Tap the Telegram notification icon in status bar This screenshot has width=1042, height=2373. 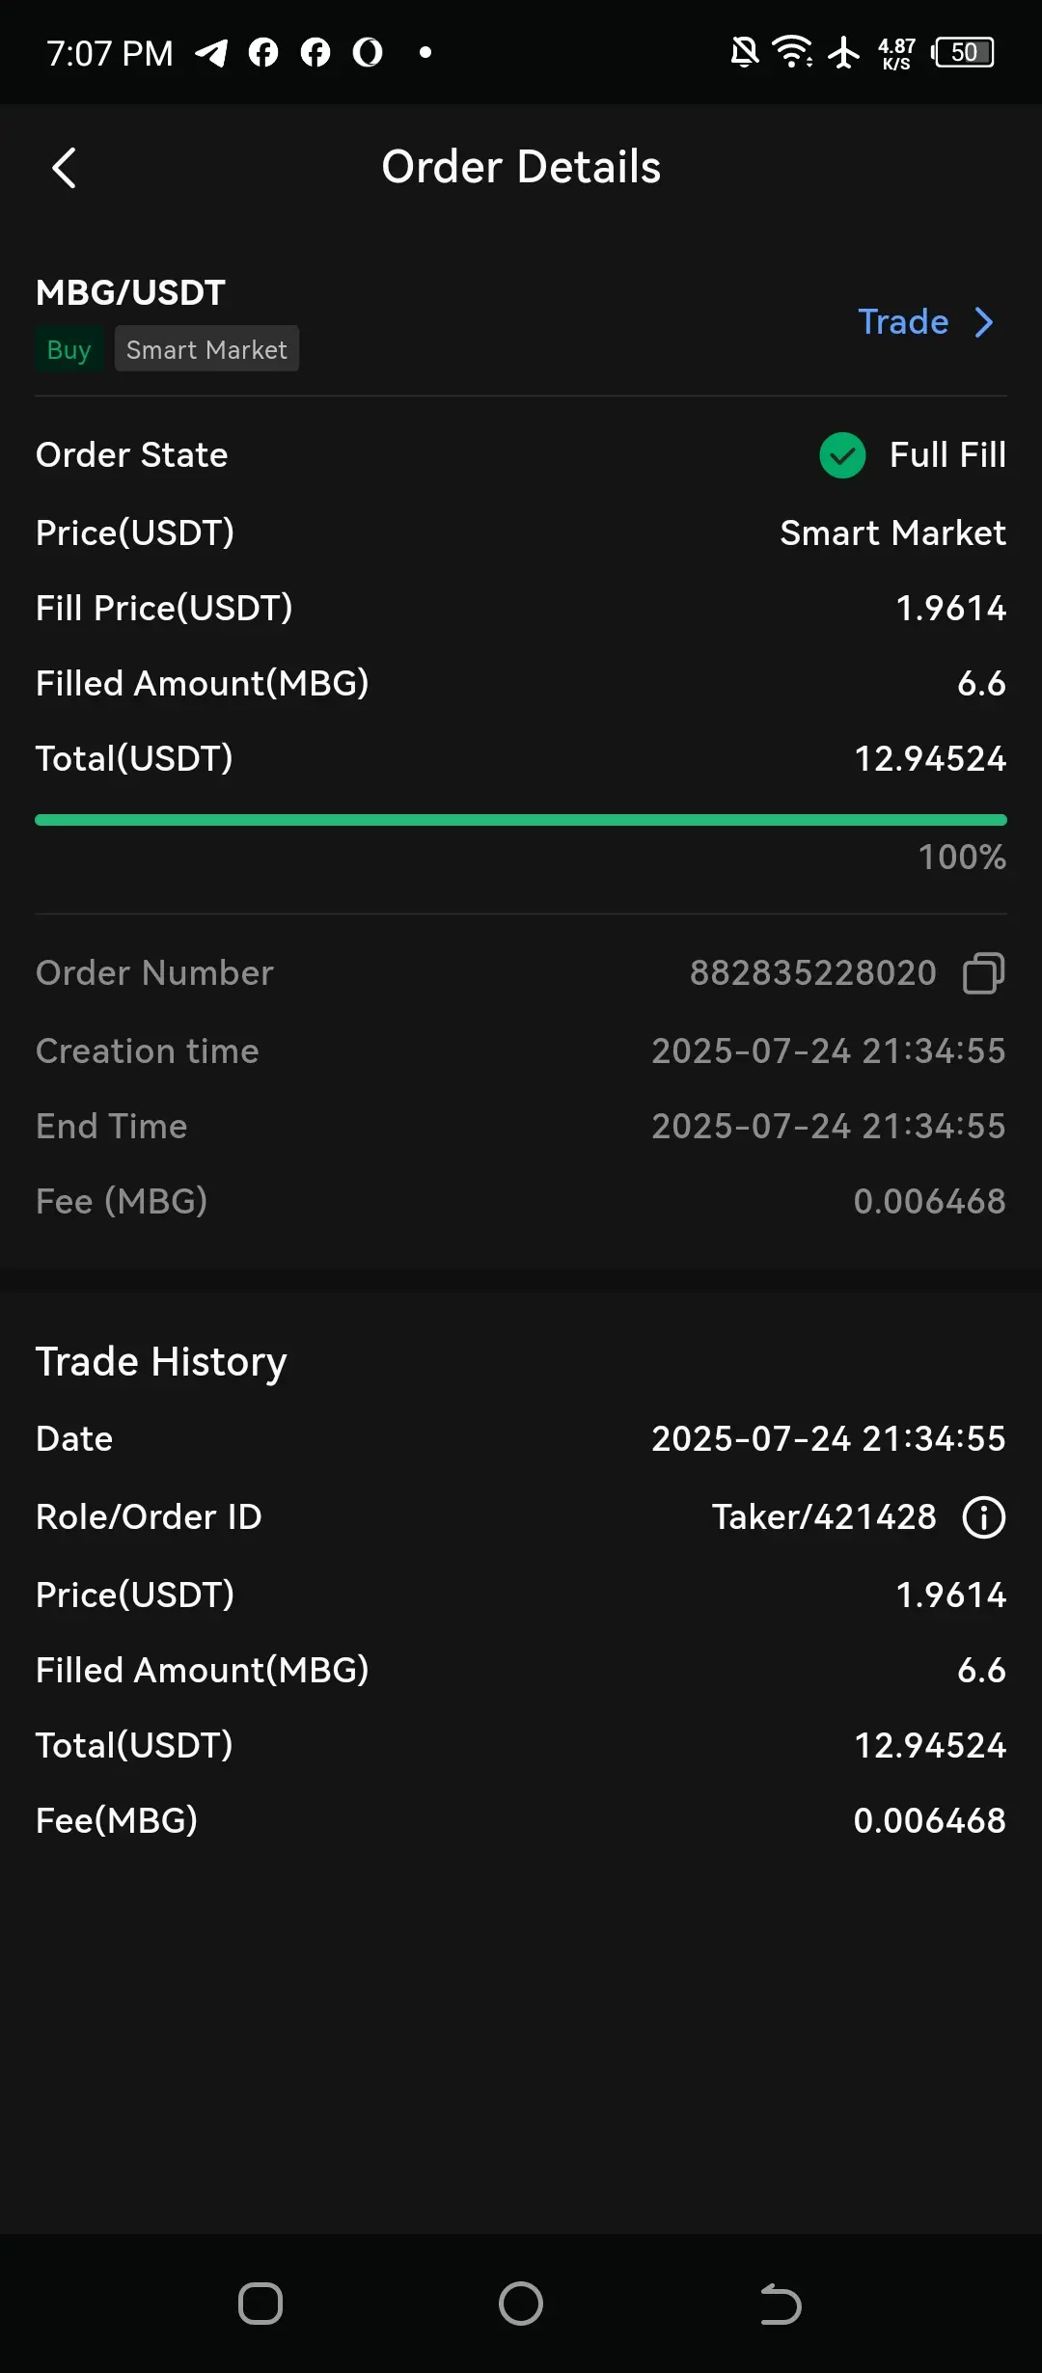click(x=211, y=52)
